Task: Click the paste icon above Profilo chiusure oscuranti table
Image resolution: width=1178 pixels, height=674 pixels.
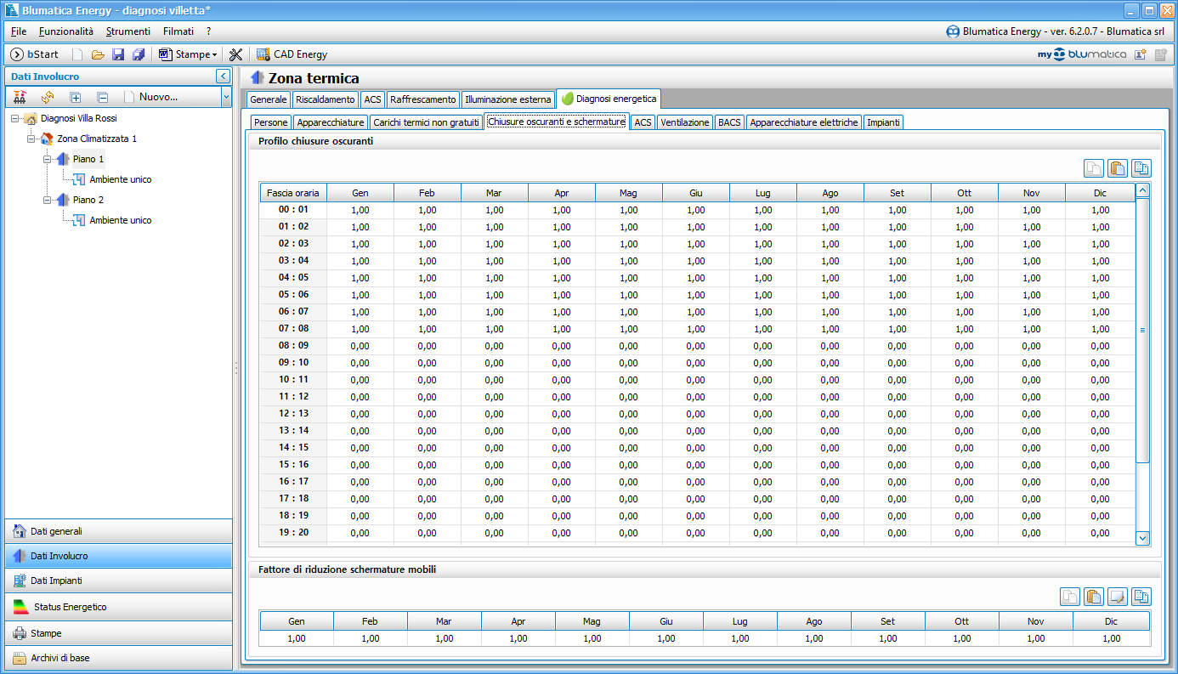Action: pyautogui.click(x=1117, y=168)
